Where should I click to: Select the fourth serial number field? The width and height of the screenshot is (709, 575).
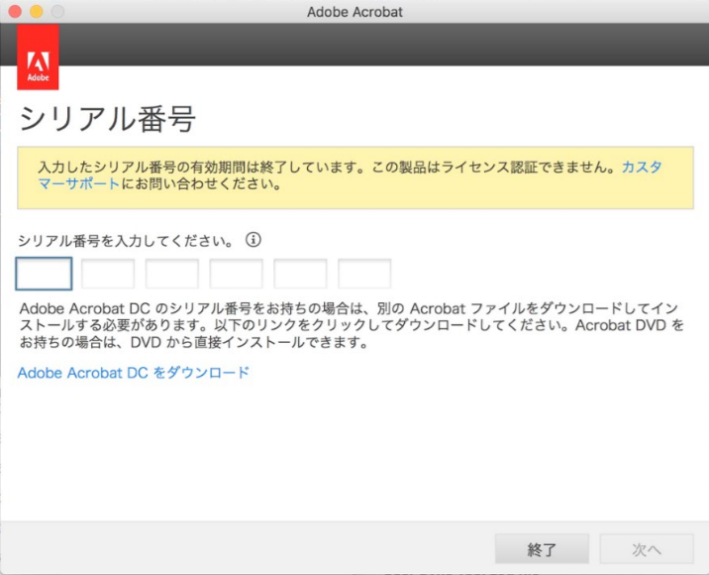(236, 274)
